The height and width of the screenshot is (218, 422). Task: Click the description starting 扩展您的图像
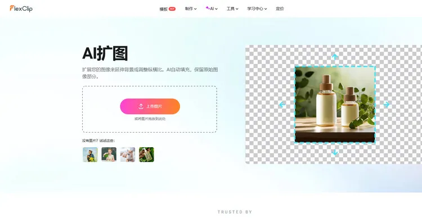tap(150, 73)
